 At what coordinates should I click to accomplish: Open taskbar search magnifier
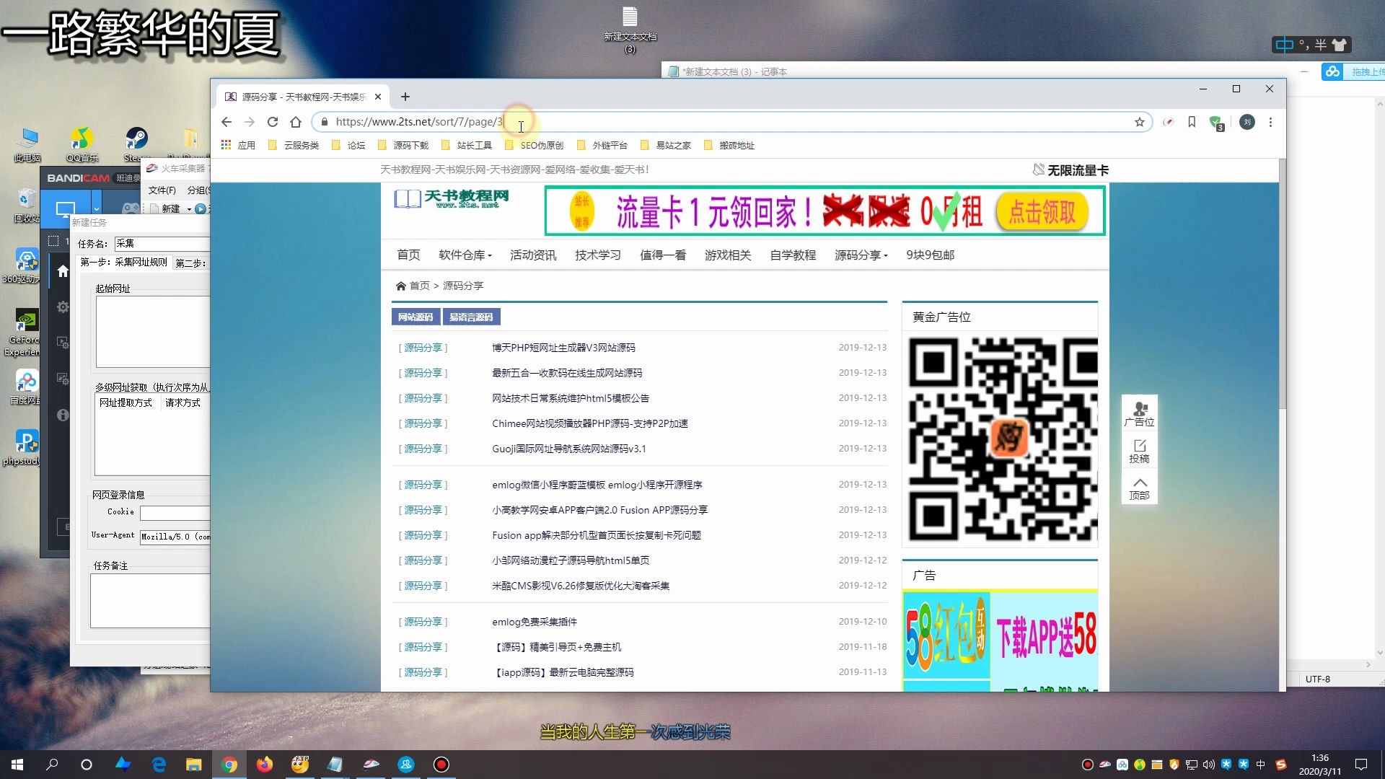pyautogui.click(x=52, y=765)
